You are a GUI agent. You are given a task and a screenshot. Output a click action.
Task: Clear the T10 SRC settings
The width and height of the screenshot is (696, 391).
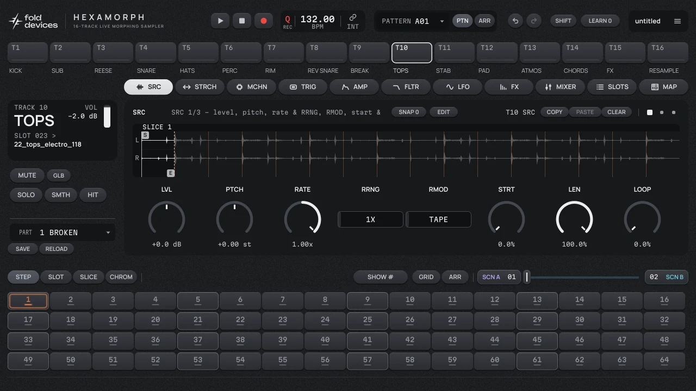pyautogui.click(x=617, y=112)
